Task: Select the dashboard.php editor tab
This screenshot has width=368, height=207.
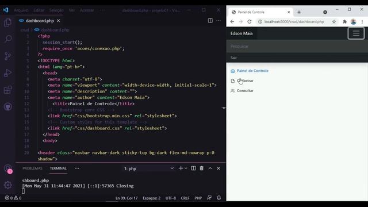Action: tap(40, 21)
